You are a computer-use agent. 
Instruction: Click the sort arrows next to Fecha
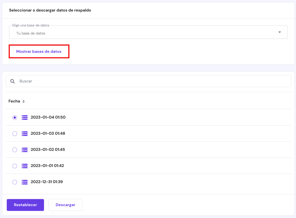pyautogui.click(x=24, y=101)
